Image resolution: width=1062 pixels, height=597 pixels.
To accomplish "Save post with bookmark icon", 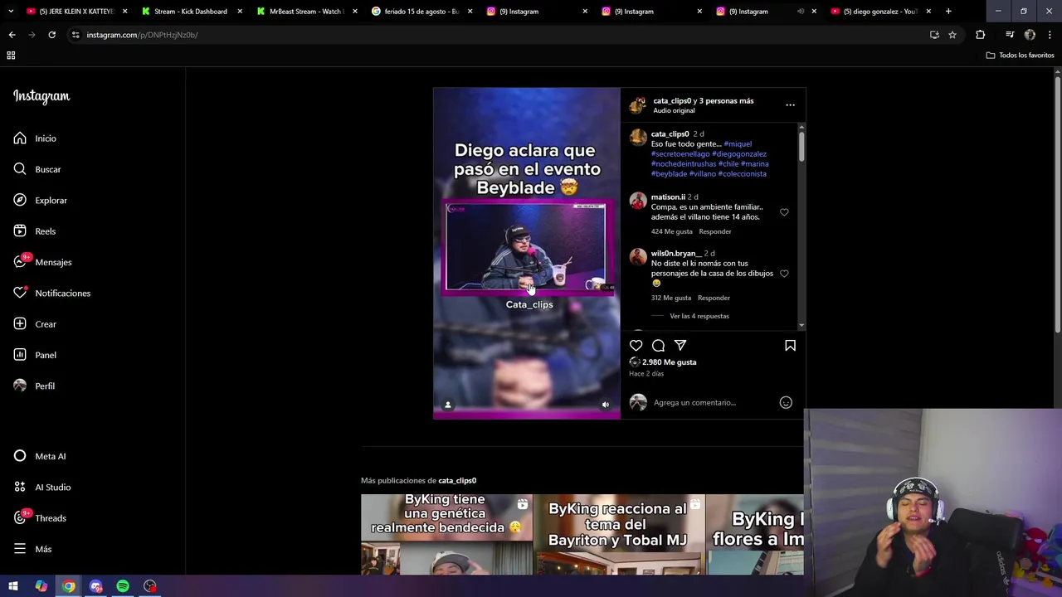I will point(790,345).
